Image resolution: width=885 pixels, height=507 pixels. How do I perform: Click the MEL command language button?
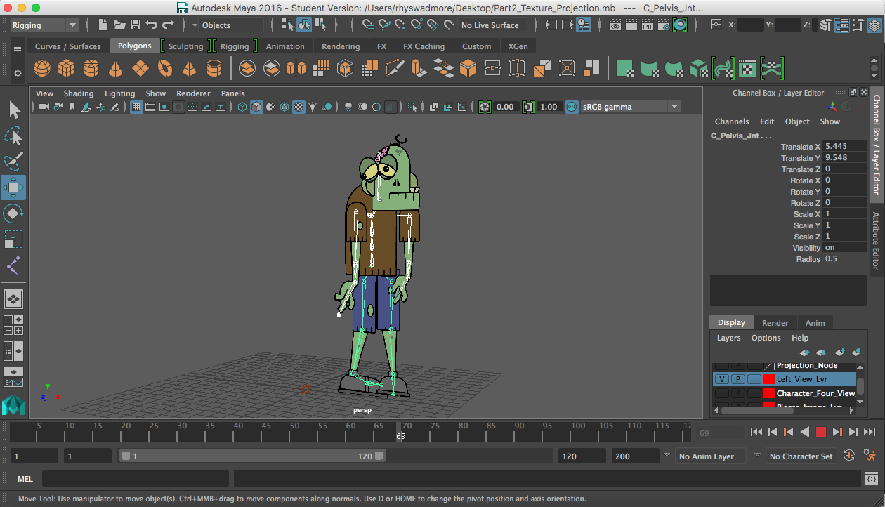25,479
